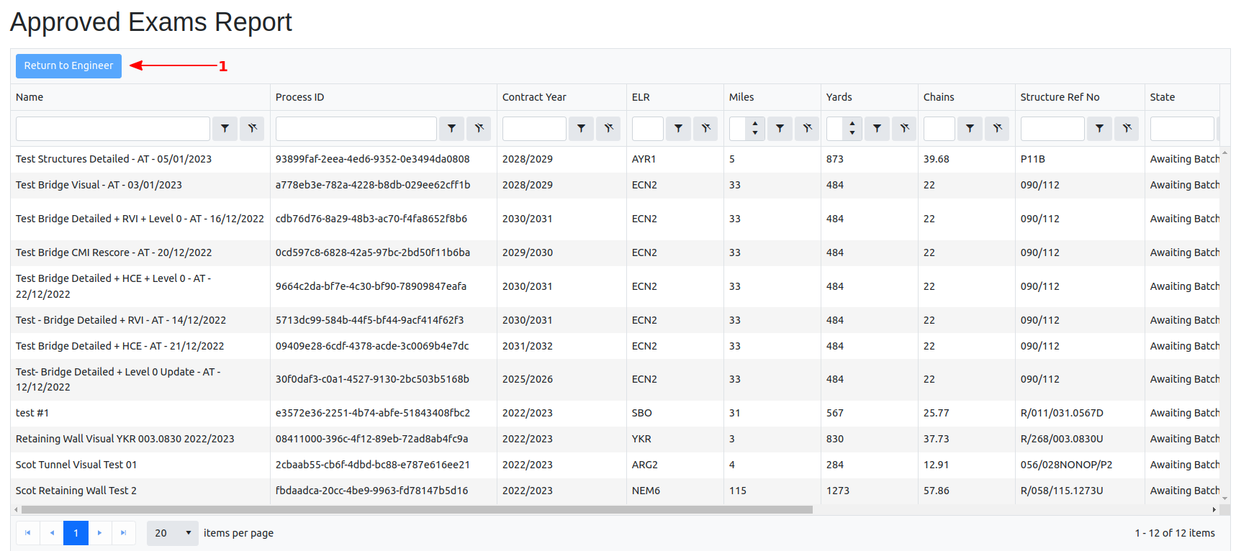Clear the ELR column filter
1236x551 pixels.
(x=705, y=129)
